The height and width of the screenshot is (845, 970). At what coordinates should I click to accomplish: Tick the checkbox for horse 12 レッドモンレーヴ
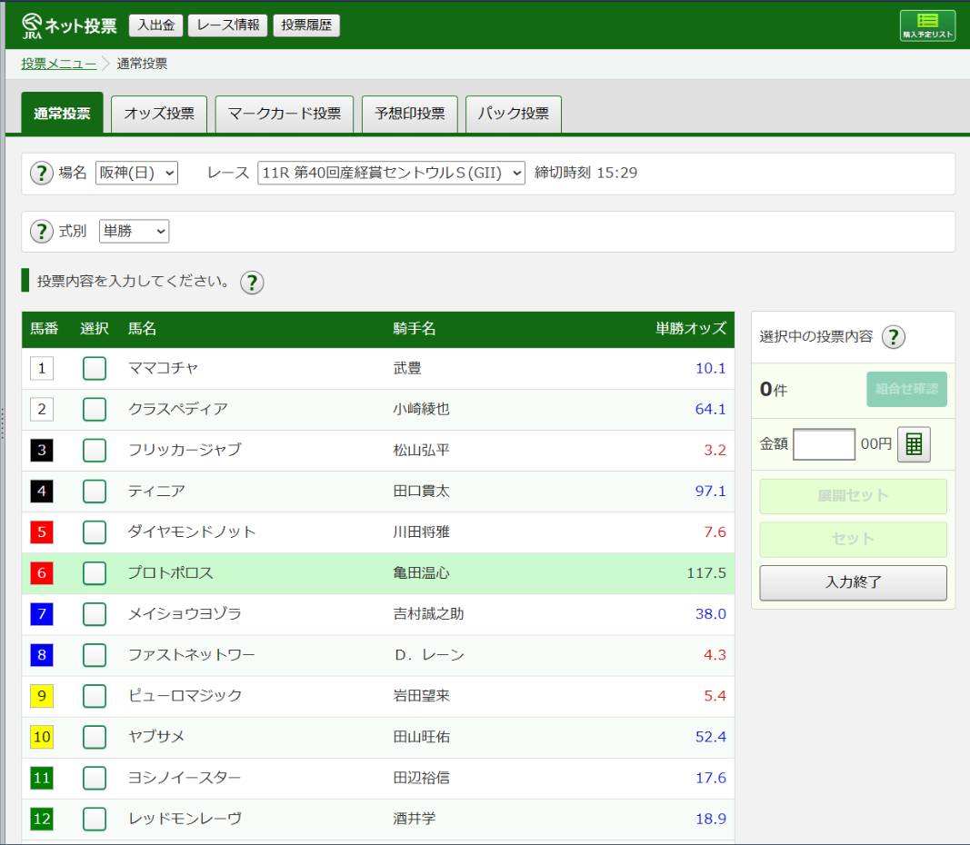click(x=94, y=819)
